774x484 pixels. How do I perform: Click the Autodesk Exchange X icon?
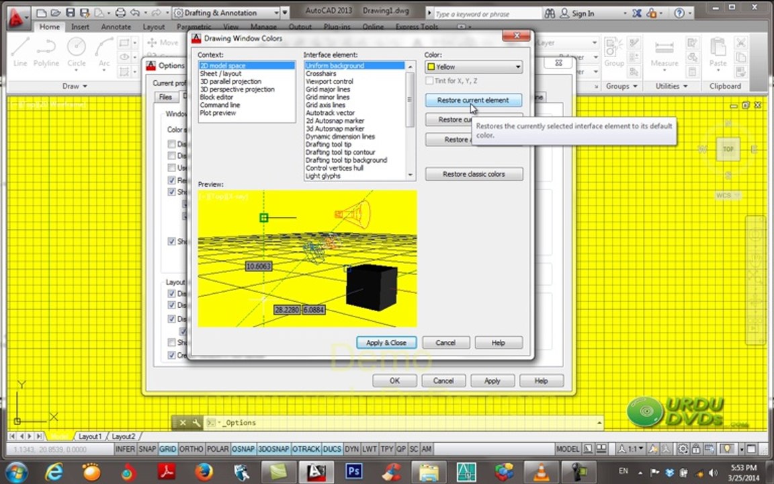point(637,13)
